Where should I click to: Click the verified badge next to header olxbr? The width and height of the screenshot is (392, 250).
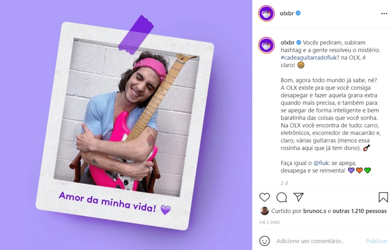tap(298, 13)
